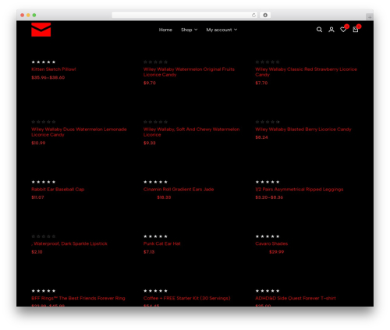Click the $7.13 price text

(149, 252)
